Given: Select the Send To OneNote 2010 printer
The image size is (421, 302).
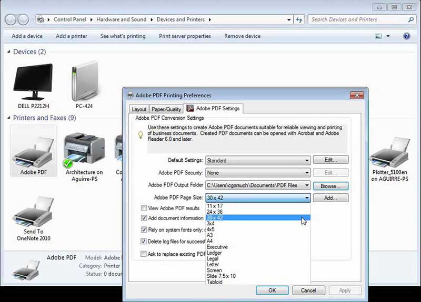Looking at the screenshot, I should point(33,211).
